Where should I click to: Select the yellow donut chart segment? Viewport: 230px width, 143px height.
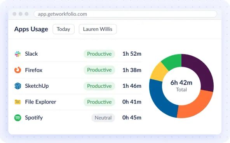159,72
